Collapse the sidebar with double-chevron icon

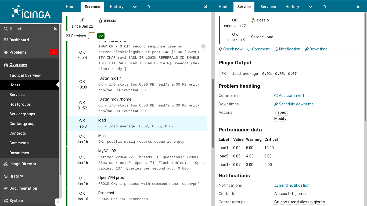point(58,202)
